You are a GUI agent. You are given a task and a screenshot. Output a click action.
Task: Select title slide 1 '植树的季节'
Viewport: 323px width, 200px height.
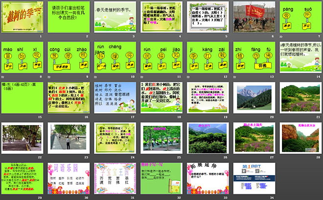22,17
